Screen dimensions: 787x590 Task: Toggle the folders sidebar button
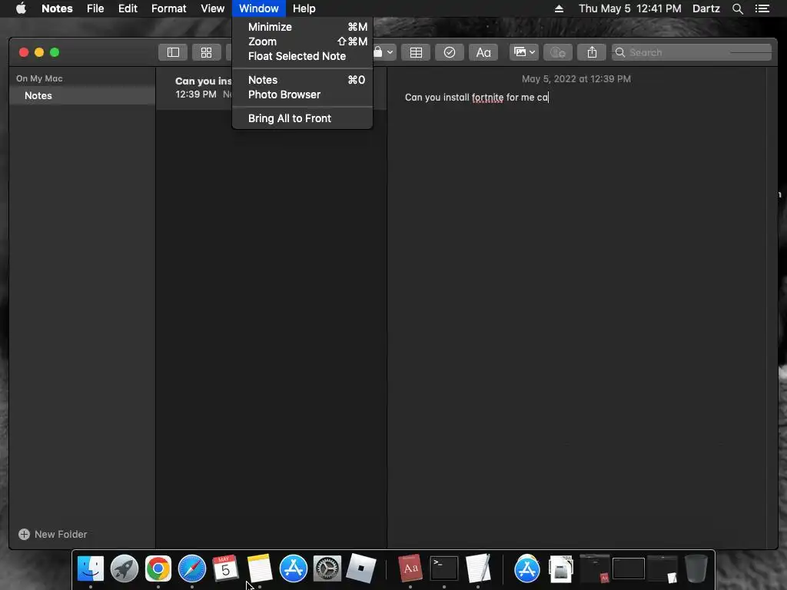173,52
